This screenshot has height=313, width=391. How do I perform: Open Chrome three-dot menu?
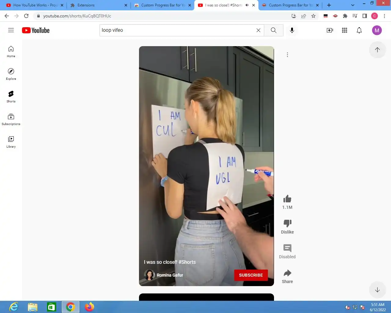coord(384,16)
